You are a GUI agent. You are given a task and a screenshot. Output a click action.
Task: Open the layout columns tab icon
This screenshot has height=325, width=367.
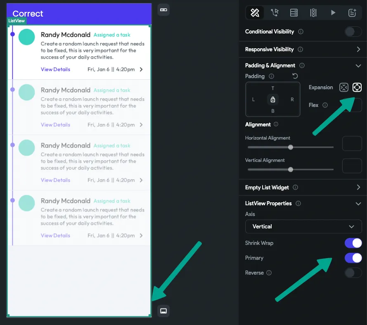click(313, 13)
